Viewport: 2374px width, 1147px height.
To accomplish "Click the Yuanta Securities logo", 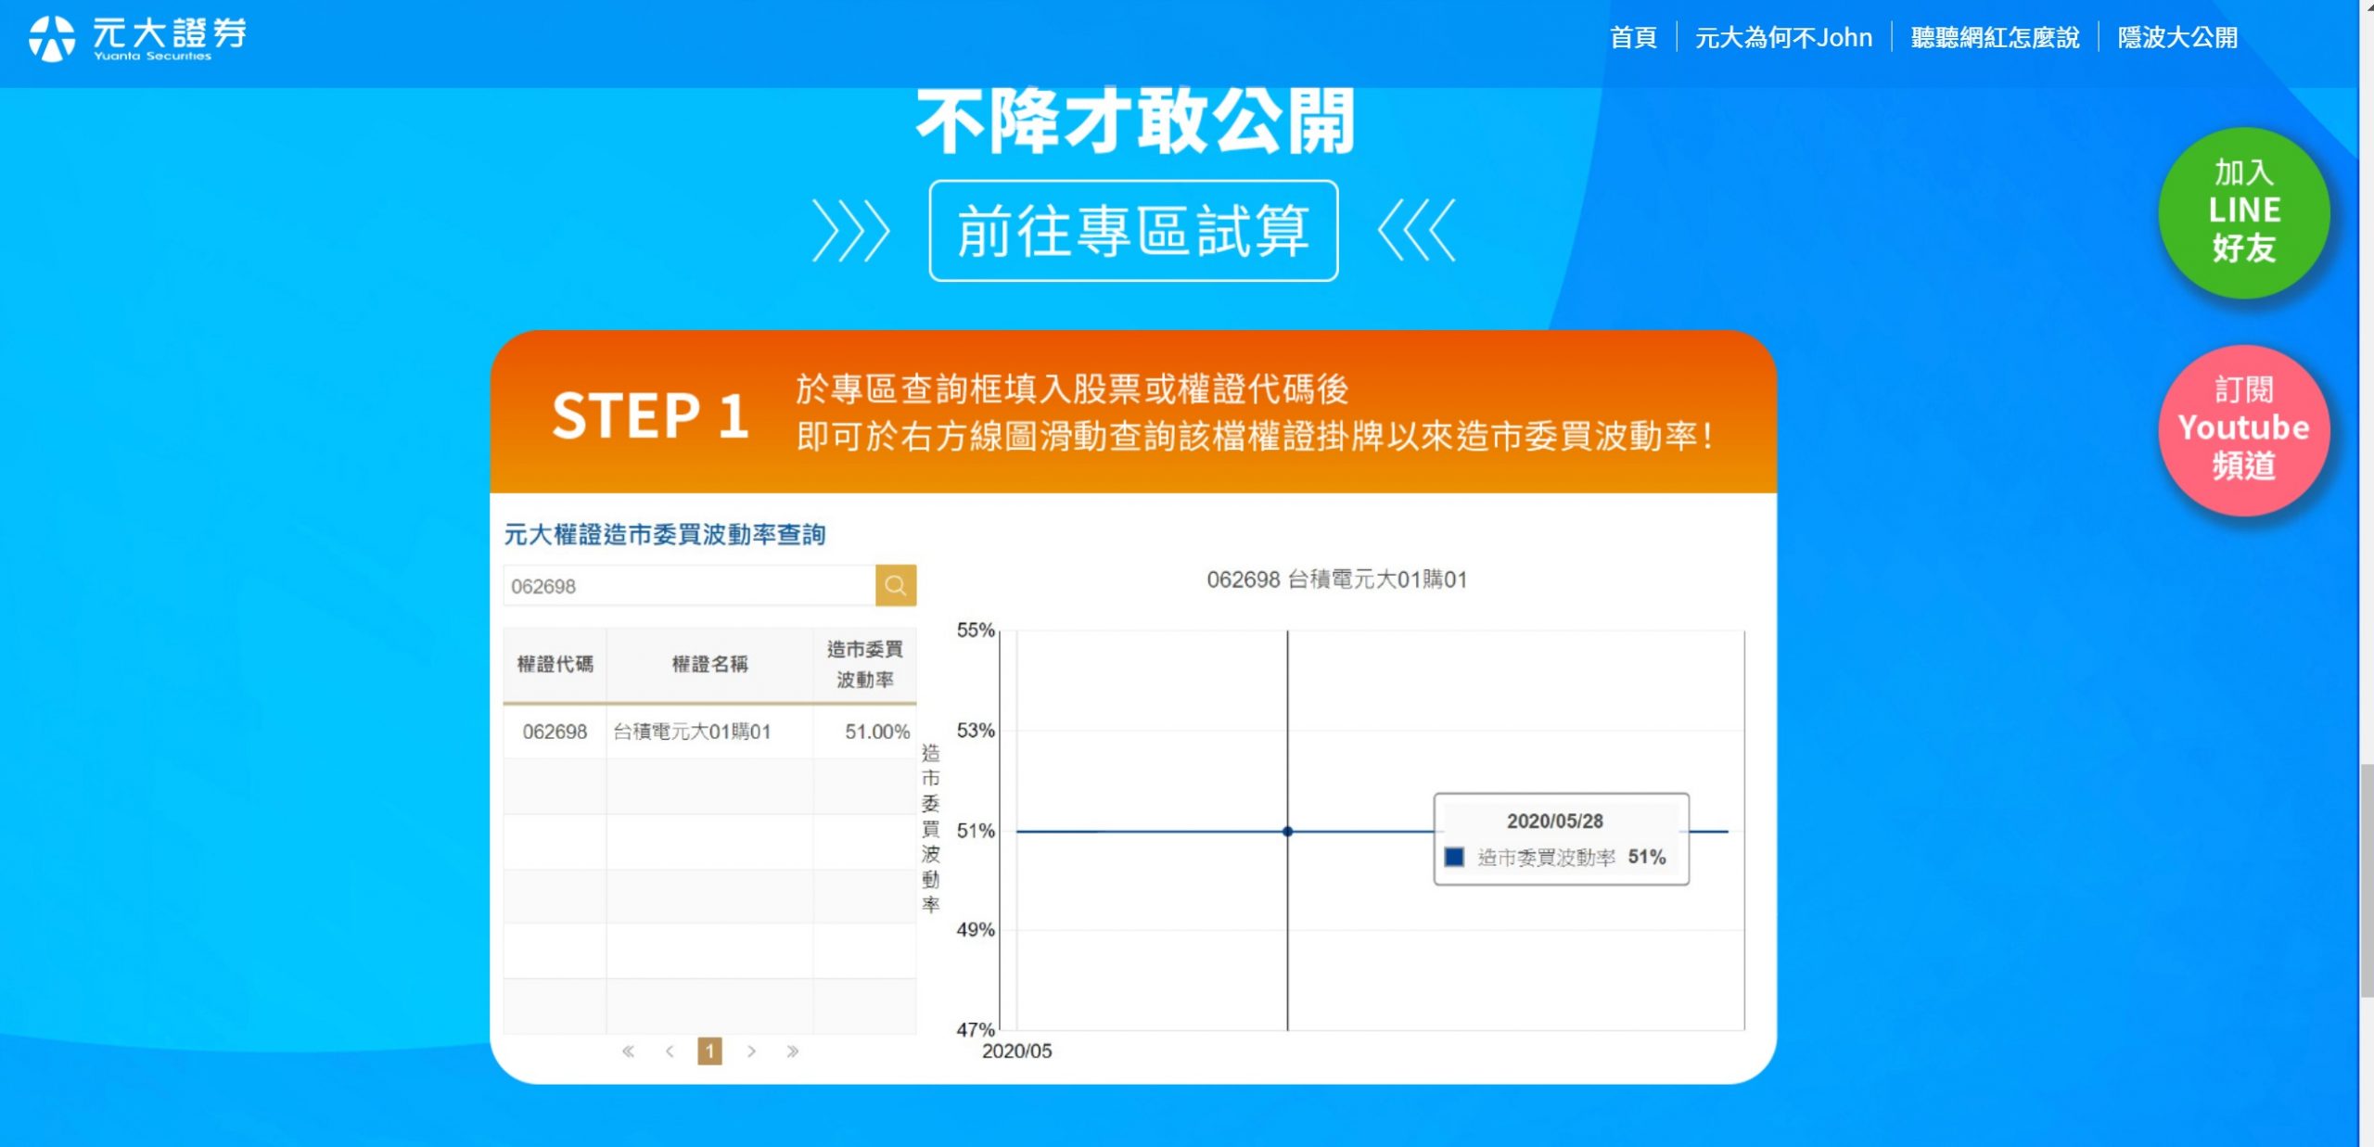I will click(x=137, y=39).
